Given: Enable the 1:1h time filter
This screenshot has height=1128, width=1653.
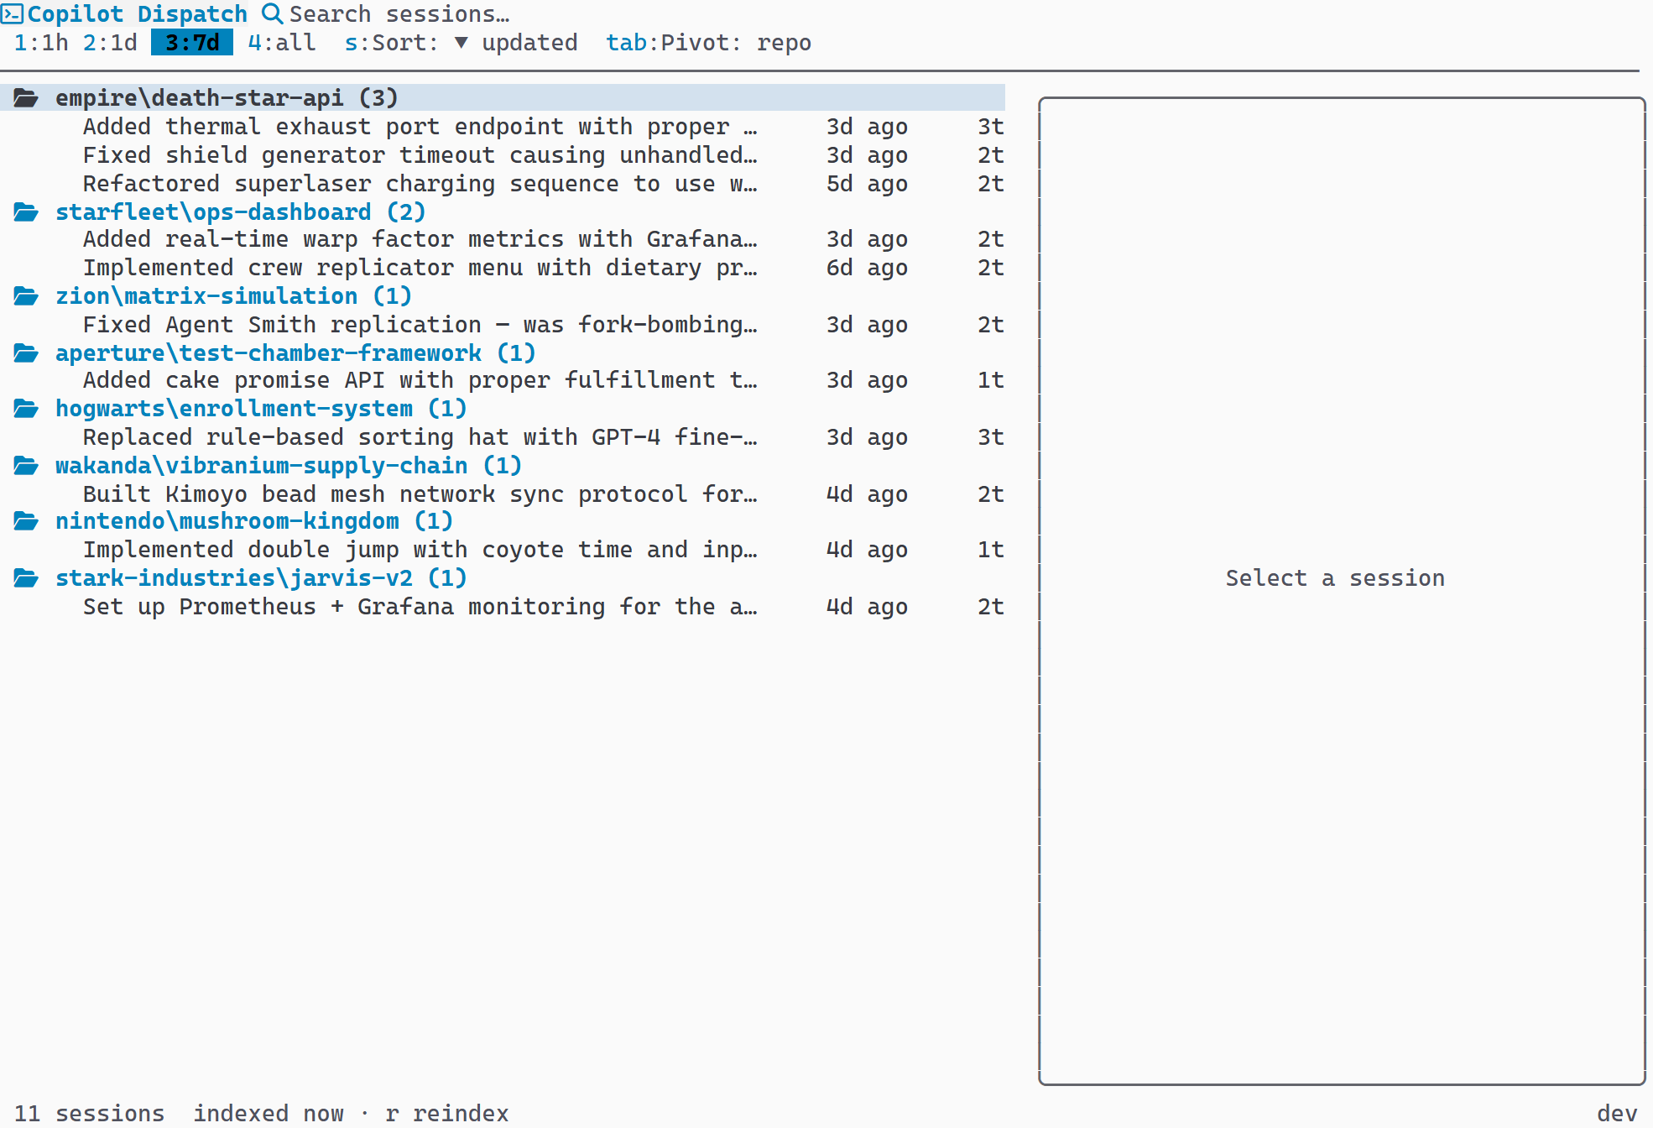Looking at the screenshot, I should click(x=41, y=43).
